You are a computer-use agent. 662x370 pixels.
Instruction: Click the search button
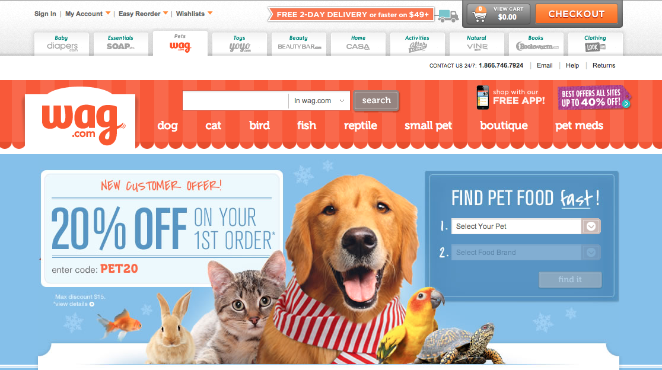tap(376, 100)
